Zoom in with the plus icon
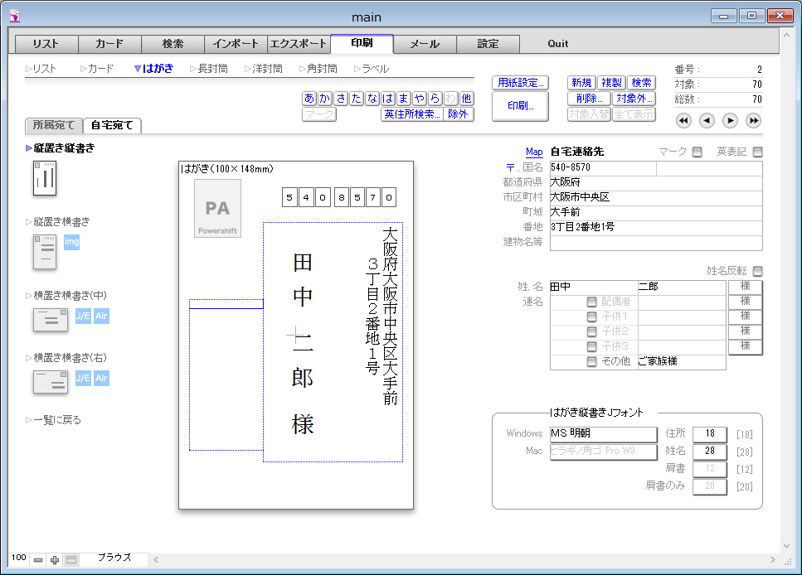 click(55, 560)
